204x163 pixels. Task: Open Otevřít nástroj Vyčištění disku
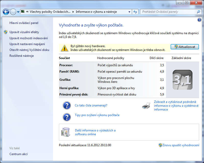29,50
